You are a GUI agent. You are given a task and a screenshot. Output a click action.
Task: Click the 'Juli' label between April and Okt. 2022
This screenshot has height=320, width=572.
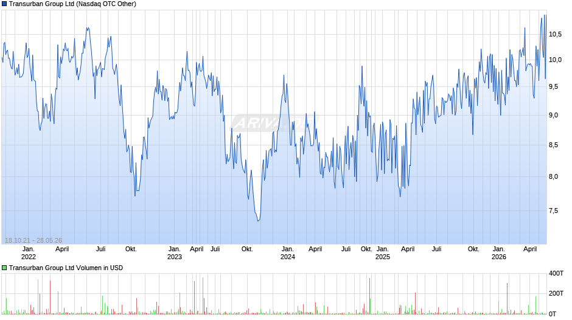100,249
